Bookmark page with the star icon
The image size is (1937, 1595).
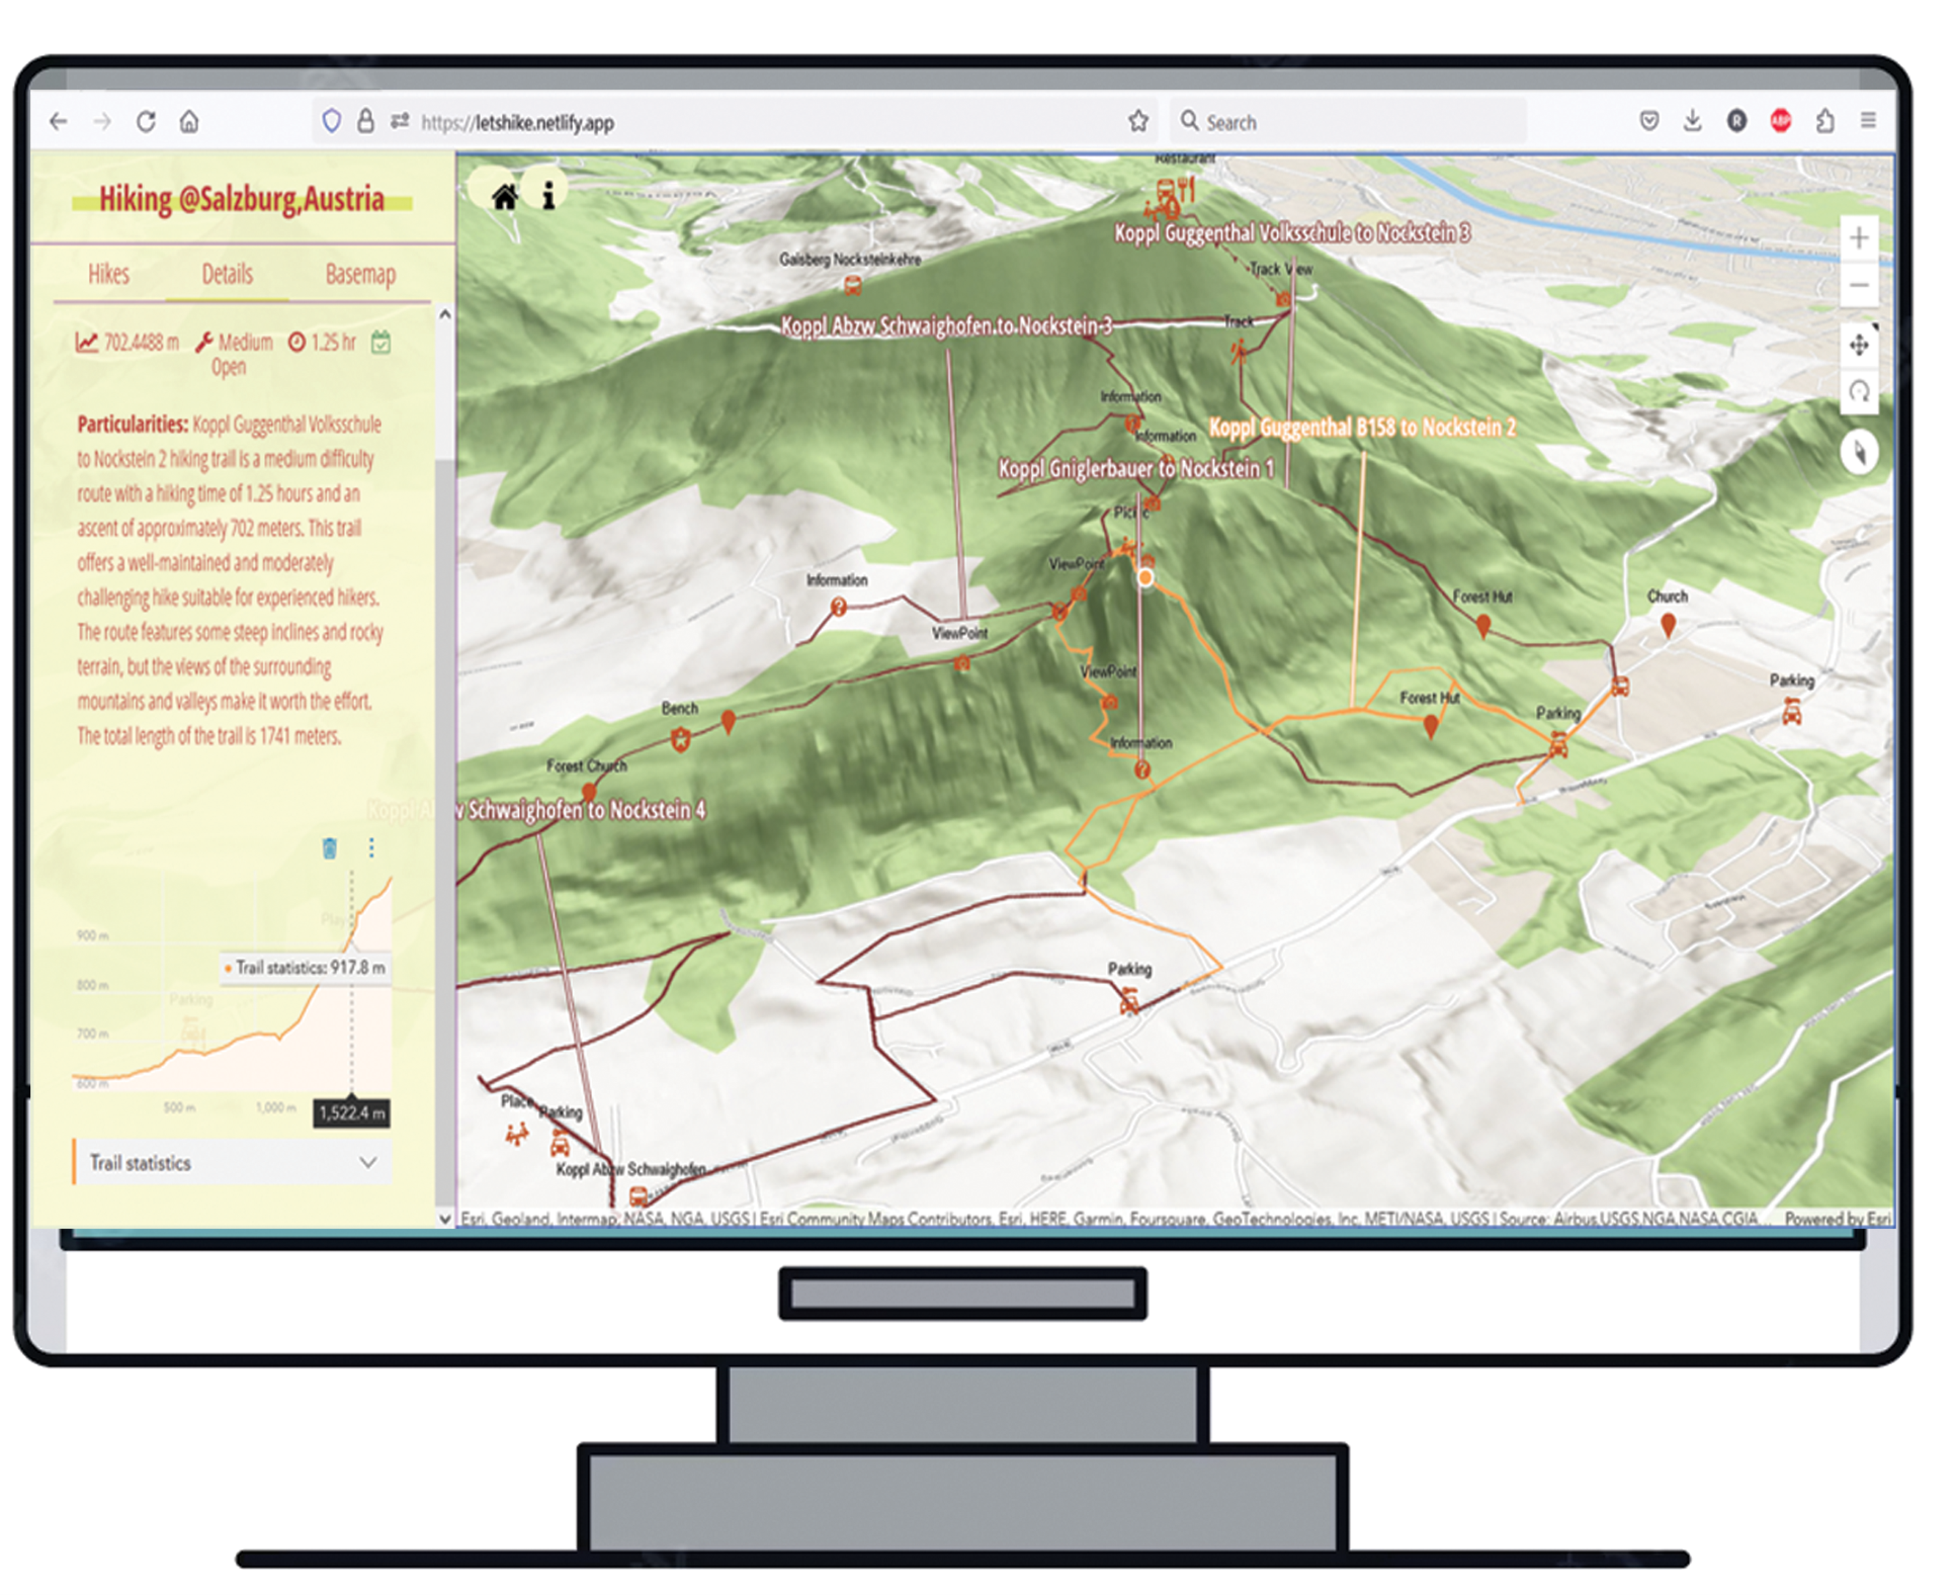tap(1139, 120)
